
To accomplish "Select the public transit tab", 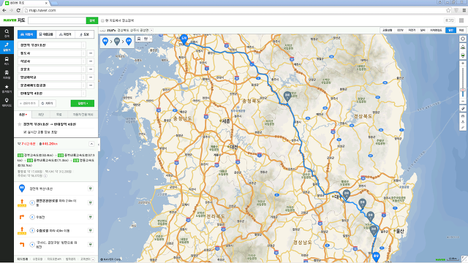I will tap(46, 34).
